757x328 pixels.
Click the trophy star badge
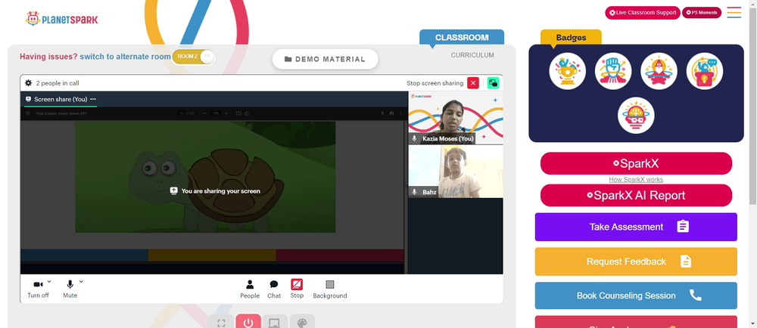point(567,71)
